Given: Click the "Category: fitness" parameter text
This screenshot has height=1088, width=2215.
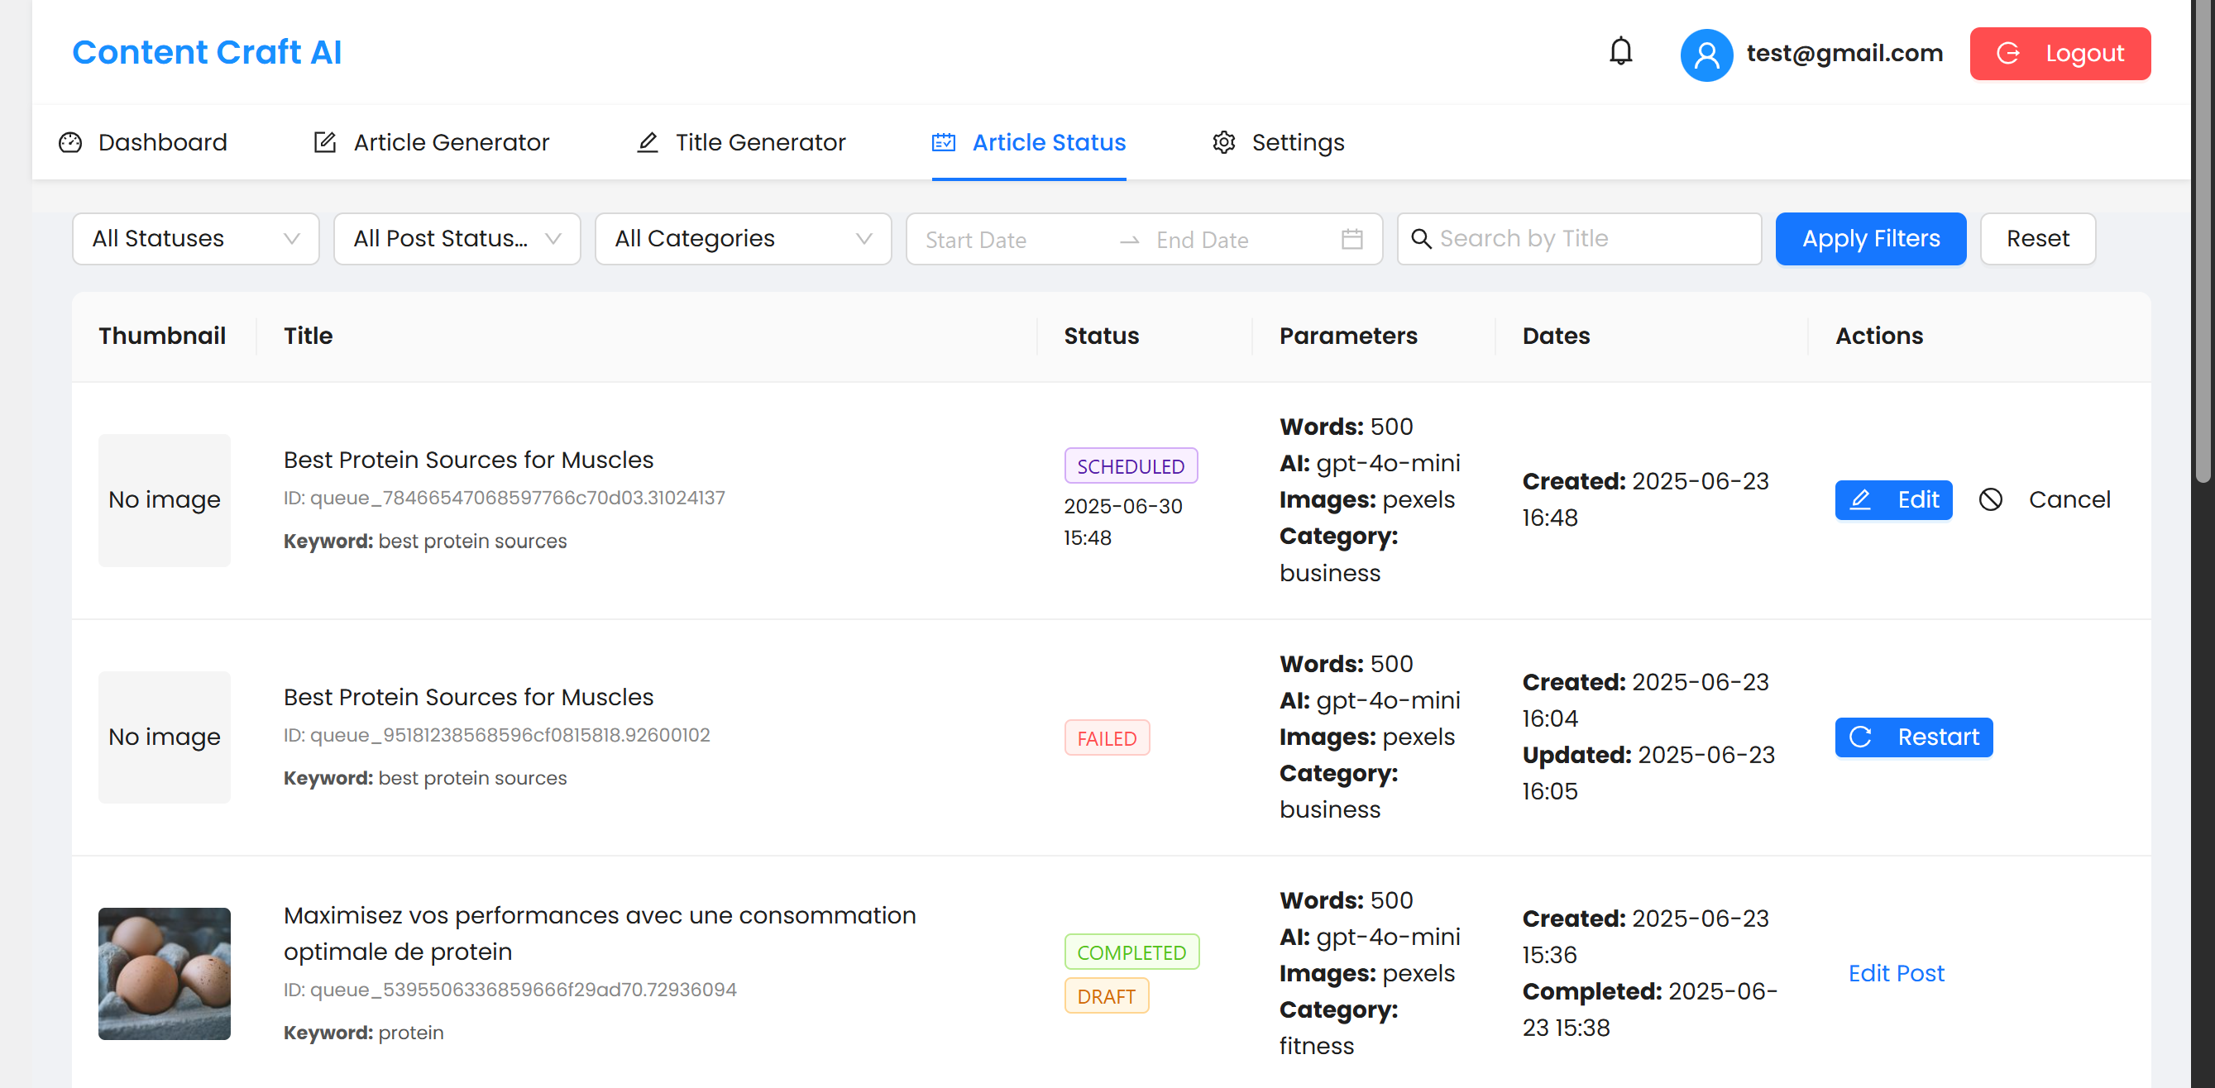Looking at the screenshot, I should (x=1338, y=1028).
